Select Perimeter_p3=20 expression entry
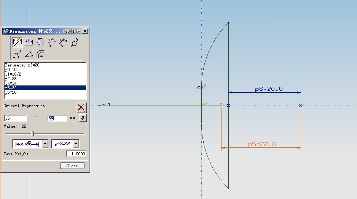This screenshot has width=357, height=199. [22, 65]
